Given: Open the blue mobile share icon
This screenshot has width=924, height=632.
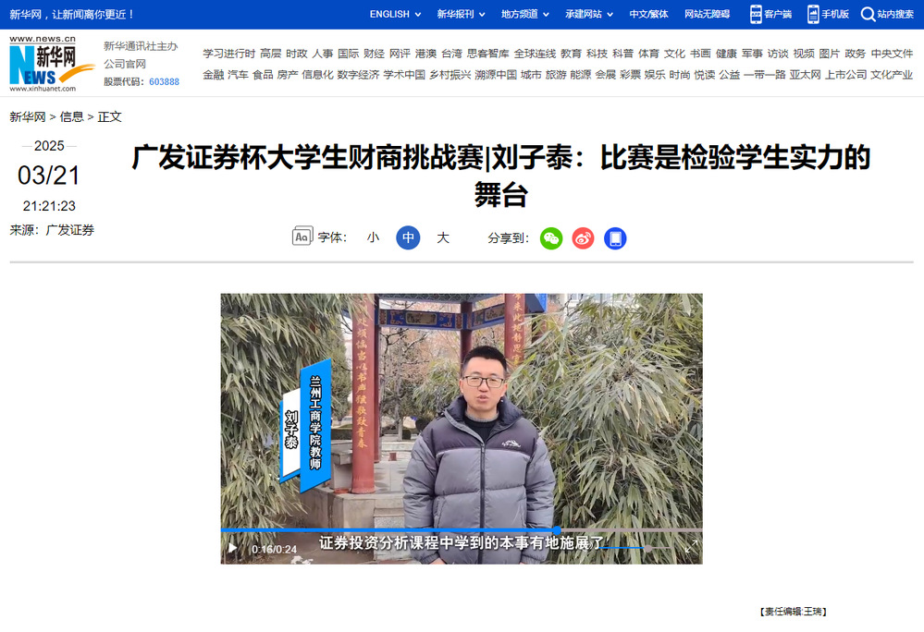Looking at the screenshot, I should click(615, 238).
